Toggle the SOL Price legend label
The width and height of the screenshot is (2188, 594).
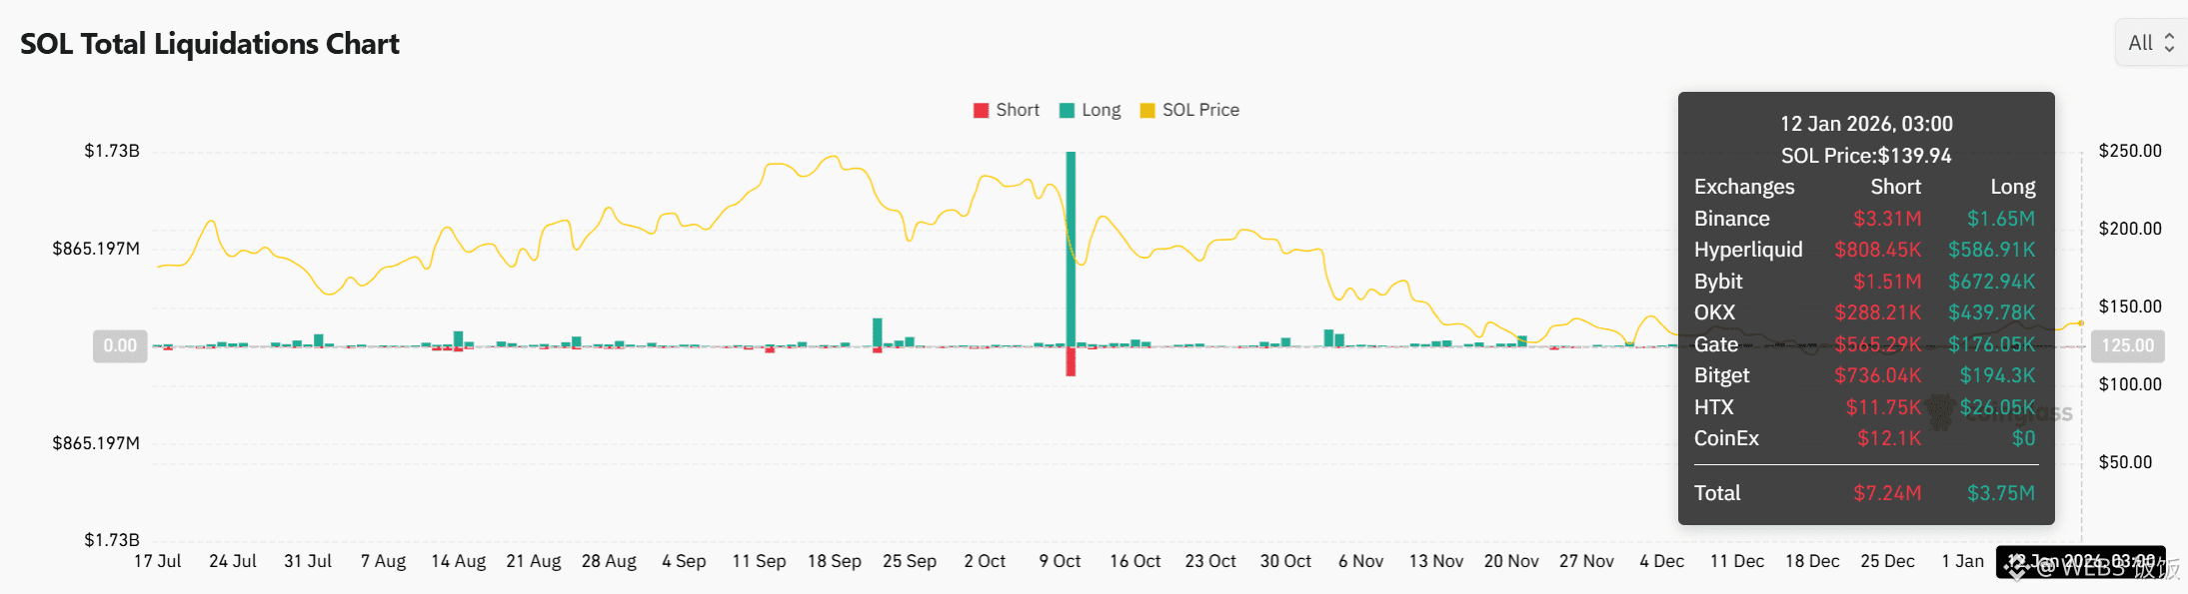1200,110
